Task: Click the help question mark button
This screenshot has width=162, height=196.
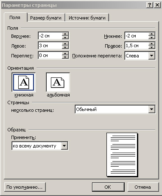Action: (x=150, y=5)
